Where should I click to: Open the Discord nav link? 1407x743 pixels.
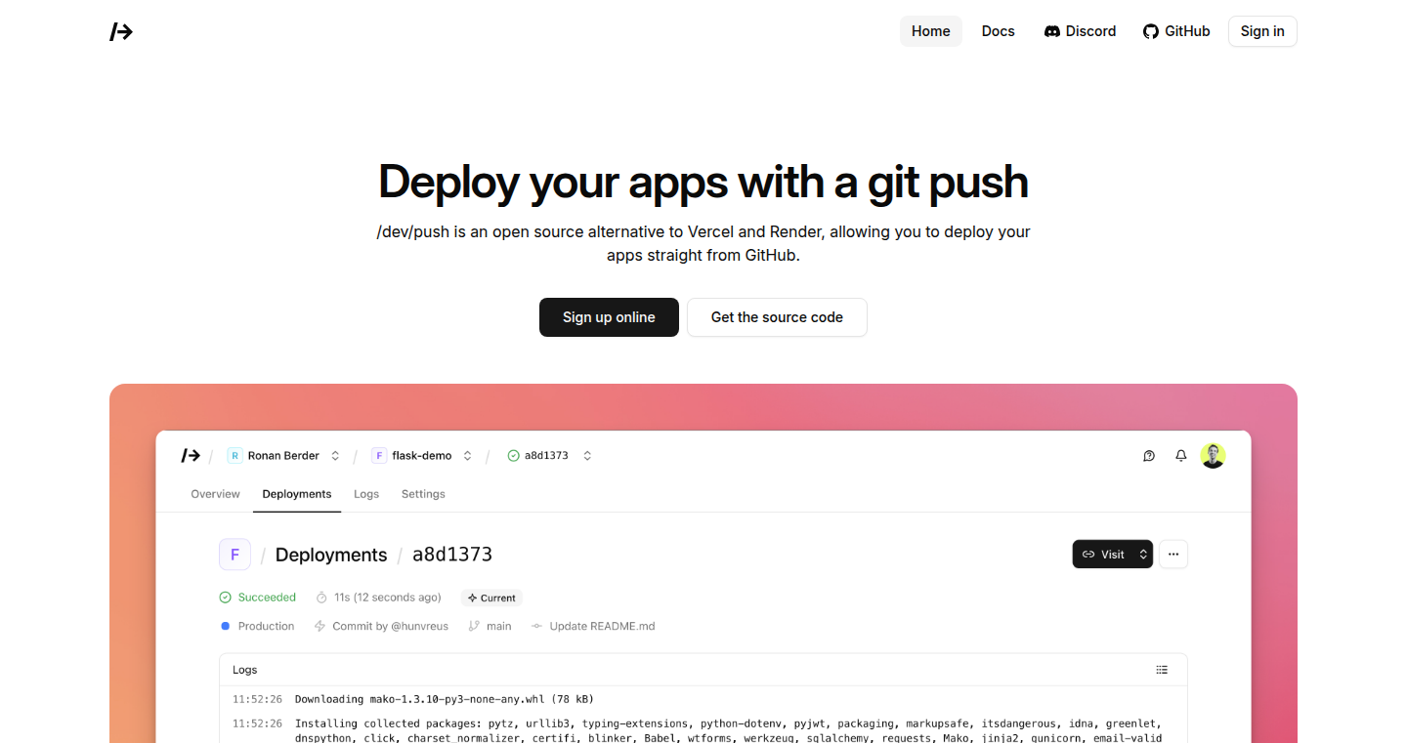click(x=1080, y=31)
